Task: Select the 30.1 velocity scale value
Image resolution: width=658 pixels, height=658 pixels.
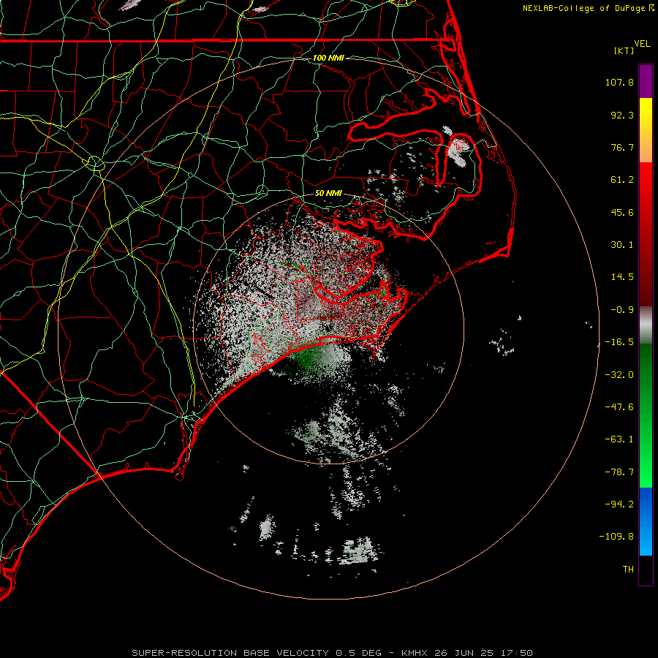Action: [x=622, y=245]
